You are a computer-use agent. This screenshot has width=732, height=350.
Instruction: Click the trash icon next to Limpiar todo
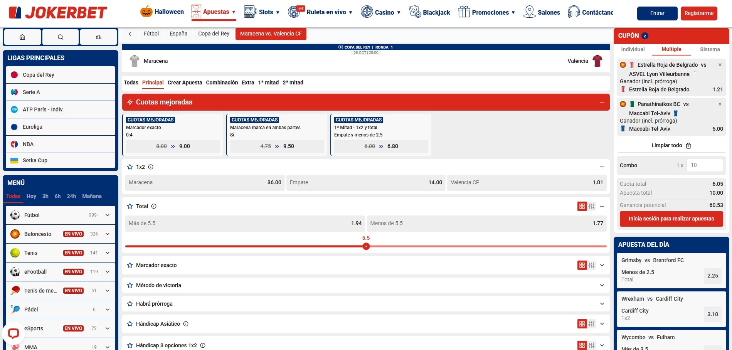tap(689, 146)
